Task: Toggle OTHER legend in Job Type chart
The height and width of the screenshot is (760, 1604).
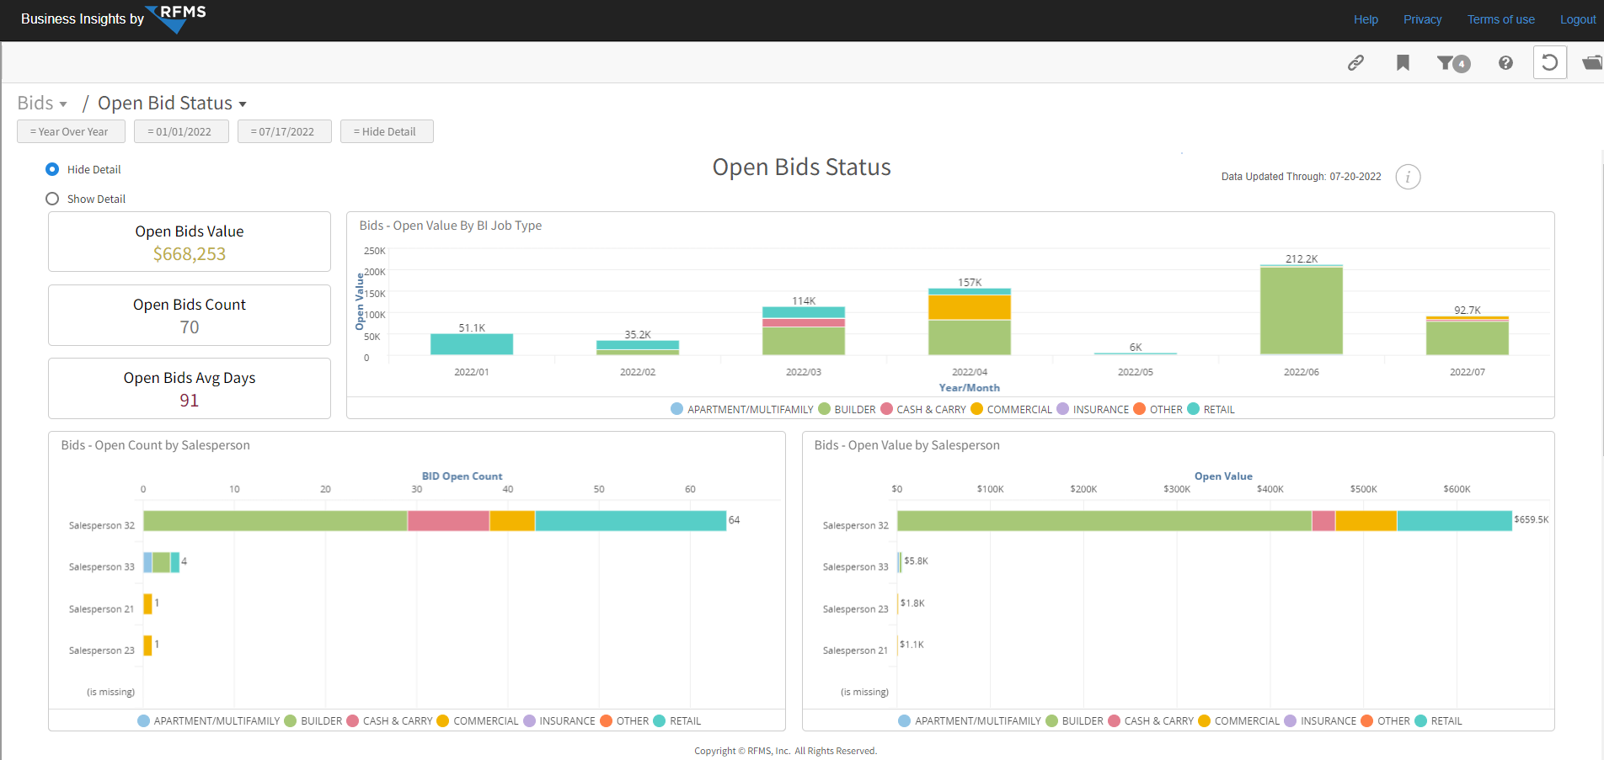Action: pyautogui.click(x=1158, y=409)
